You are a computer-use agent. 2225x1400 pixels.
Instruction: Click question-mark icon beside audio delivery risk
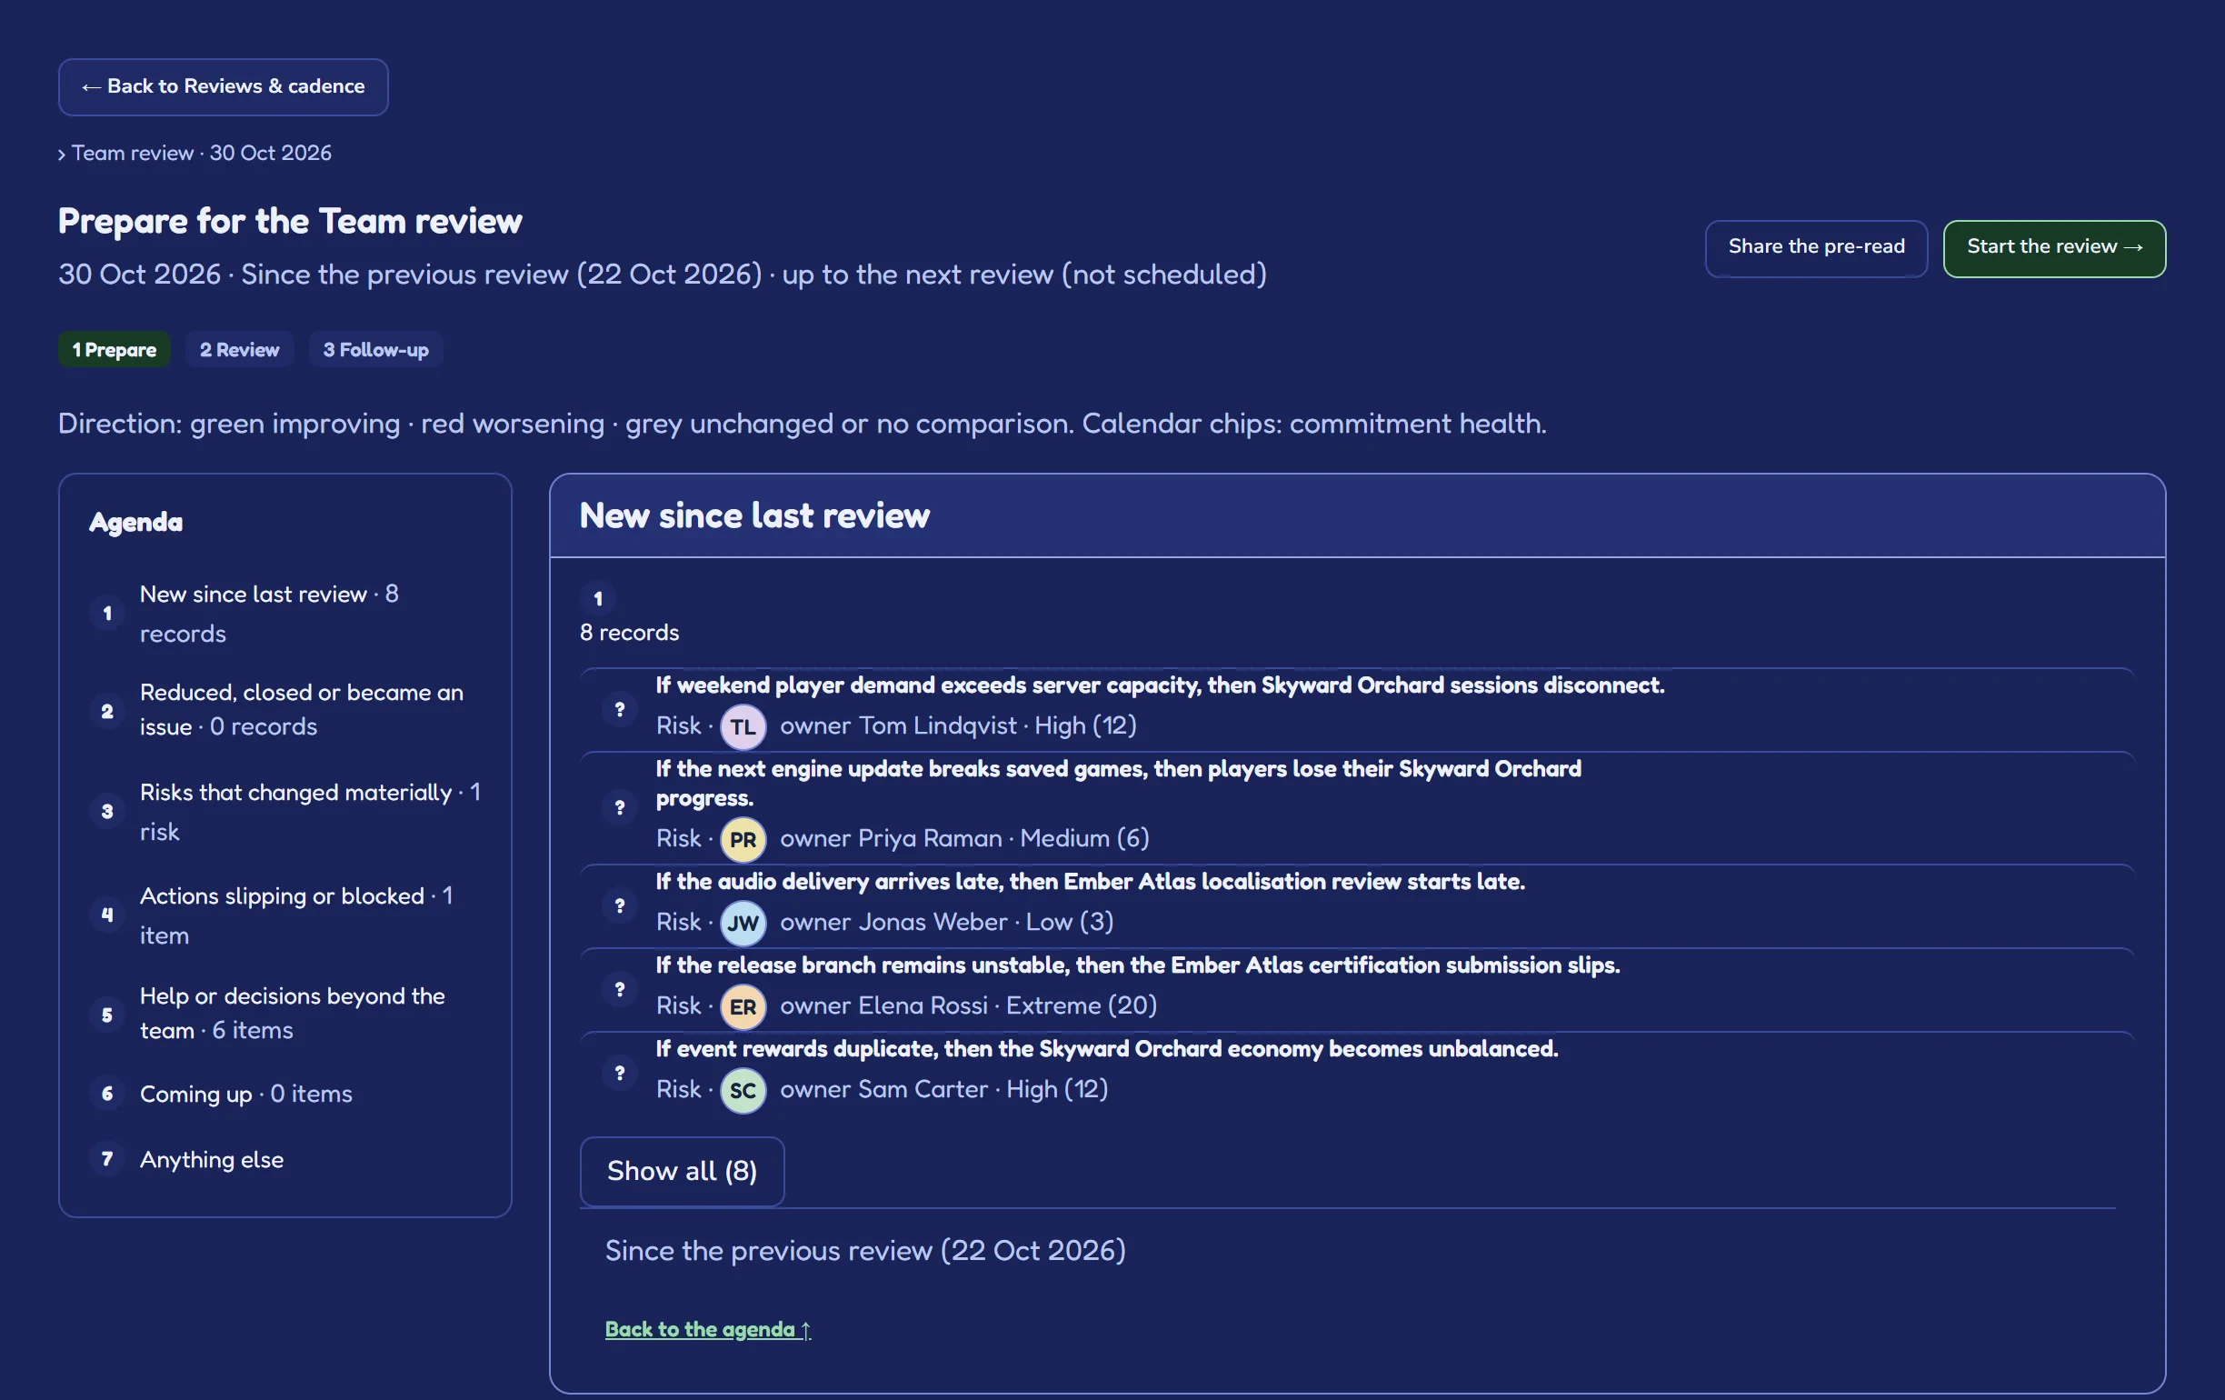click(x=620, y=905)
